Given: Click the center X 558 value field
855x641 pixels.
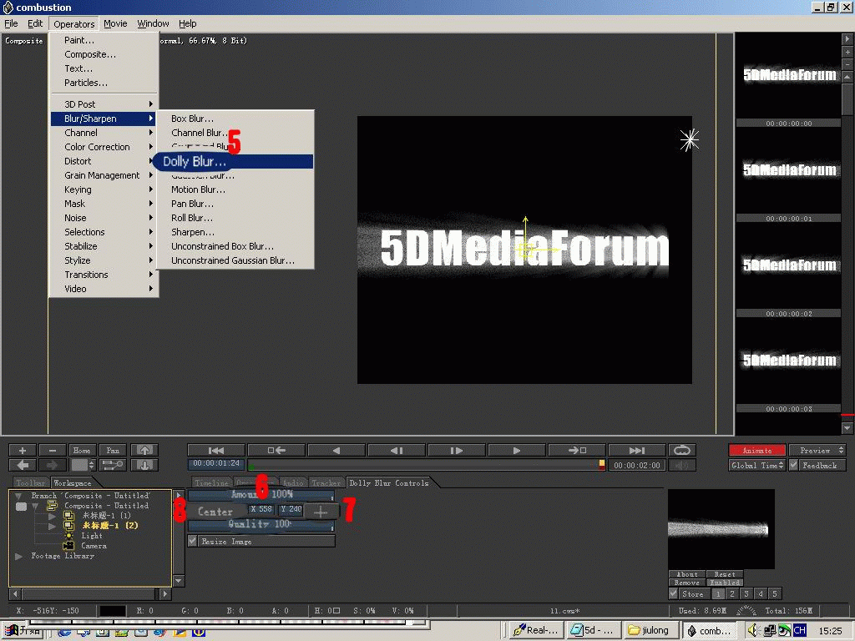Looking at the screenshot, I should (261, 509).
